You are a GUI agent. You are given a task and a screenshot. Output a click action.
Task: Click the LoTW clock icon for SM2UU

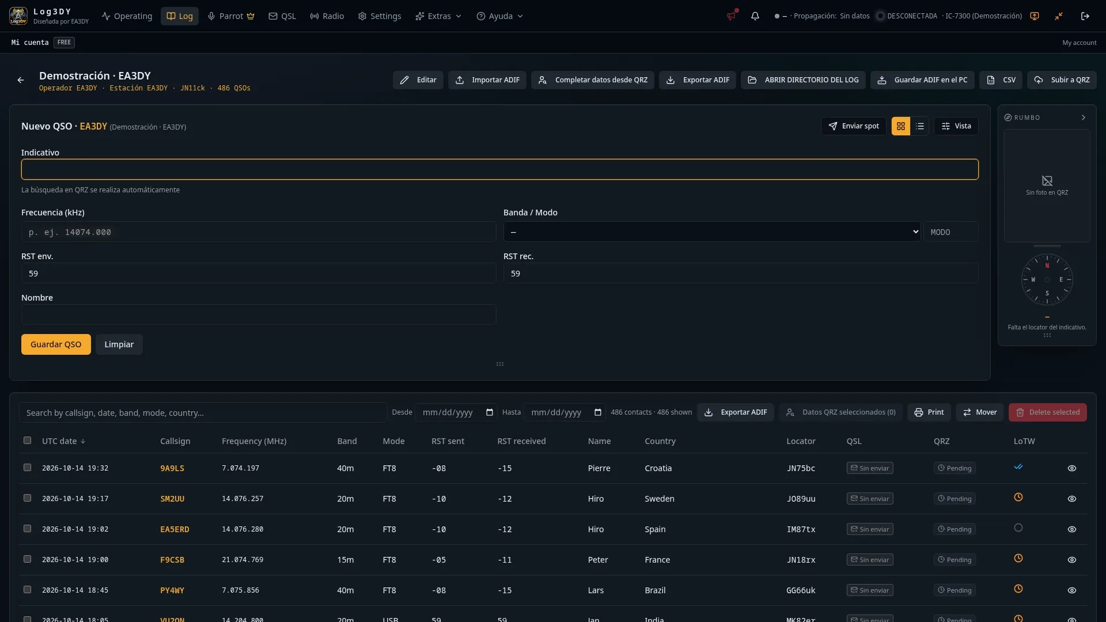tap(1018, 498)
